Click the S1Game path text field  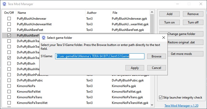(100, 56)
